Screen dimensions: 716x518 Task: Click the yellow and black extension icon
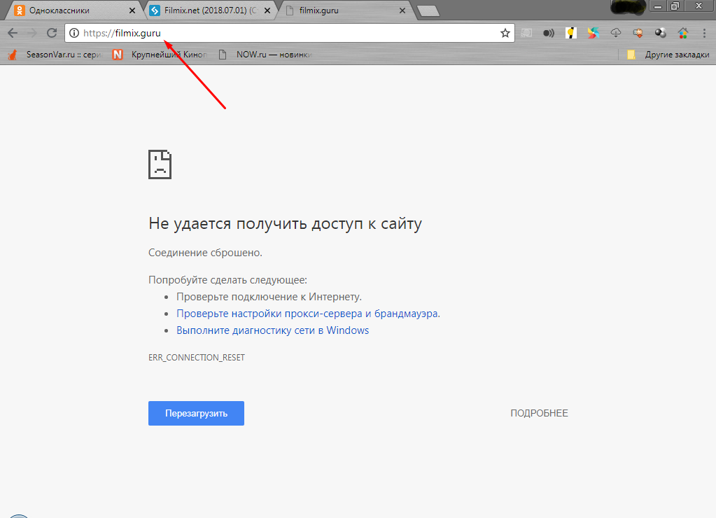point(571,33)
